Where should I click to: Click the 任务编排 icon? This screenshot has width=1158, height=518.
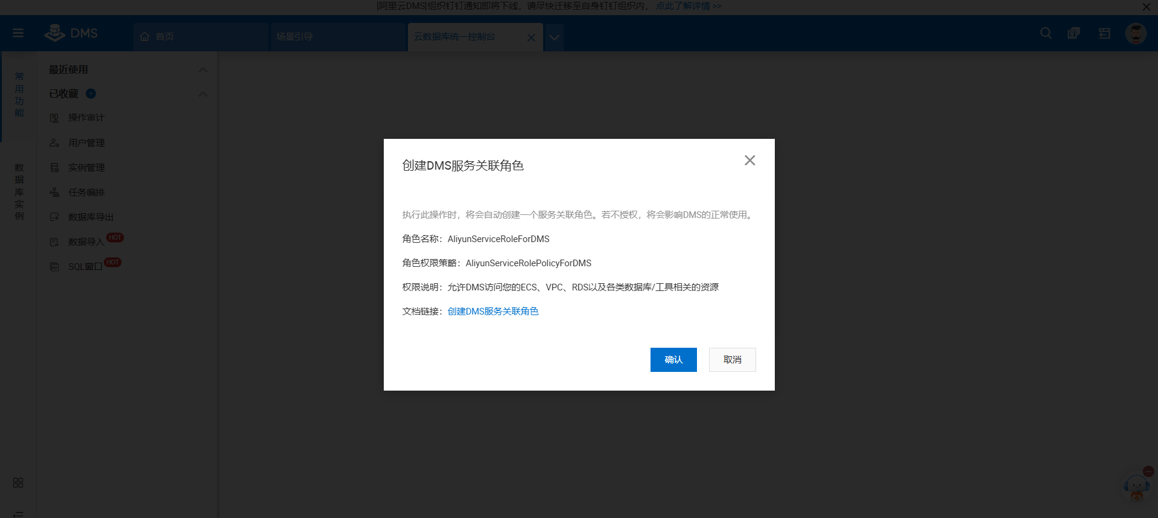(x=54, y=193)
